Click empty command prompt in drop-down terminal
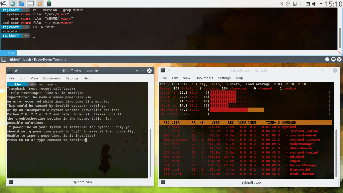The width and height of the screenshot is (343, 193). coord(34,36)
